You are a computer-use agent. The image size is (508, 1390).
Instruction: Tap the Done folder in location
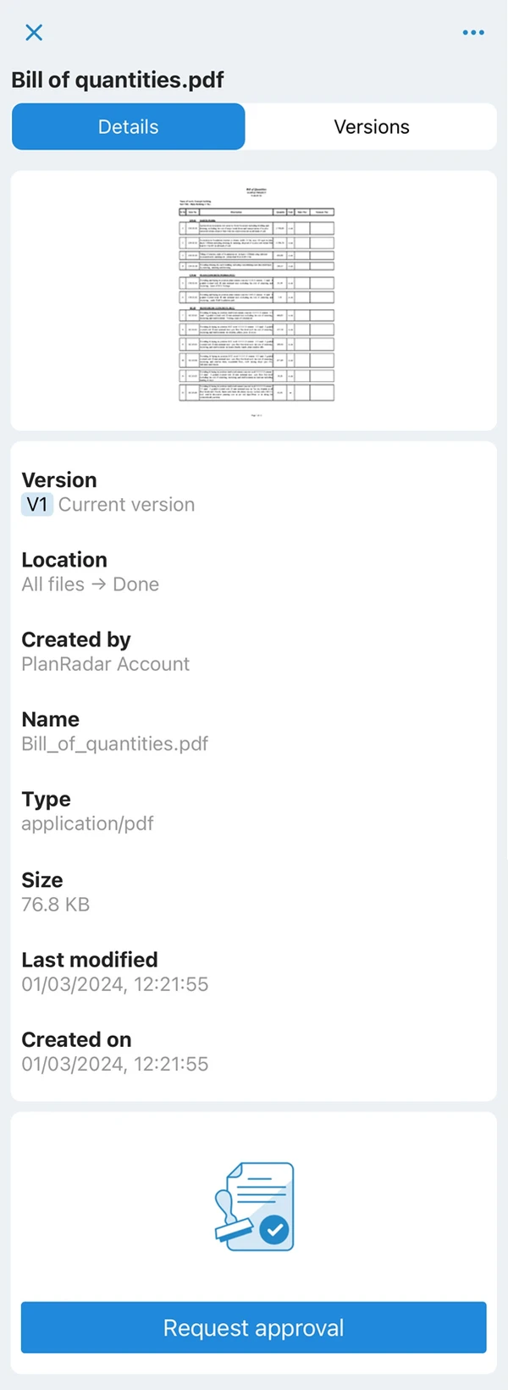coord(136,584)
